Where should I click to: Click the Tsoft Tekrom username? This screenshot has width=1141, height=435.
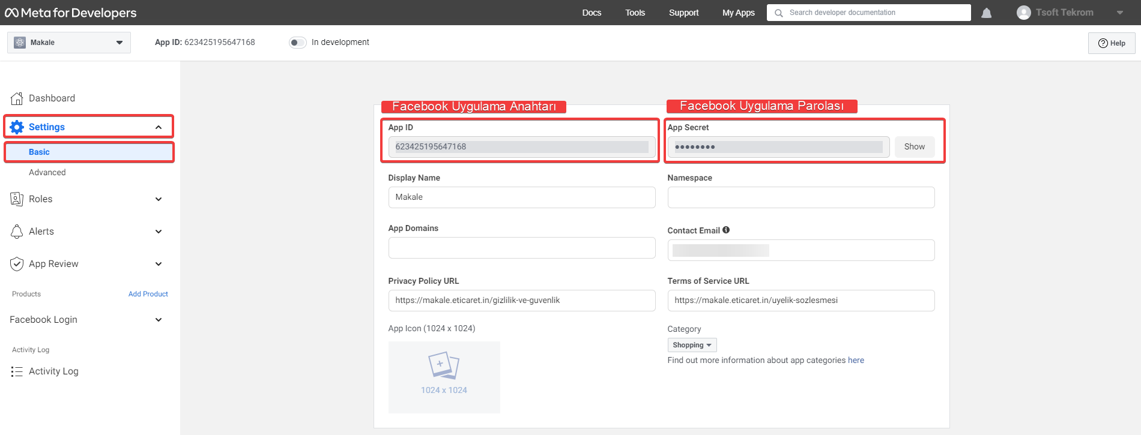click(x=1064, y=13)
